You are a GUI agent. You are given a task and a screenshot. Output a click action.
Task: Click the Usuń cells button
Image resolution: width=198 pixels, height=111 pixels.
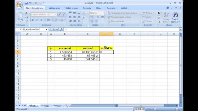pyautogui.click(x=147, y=17)
